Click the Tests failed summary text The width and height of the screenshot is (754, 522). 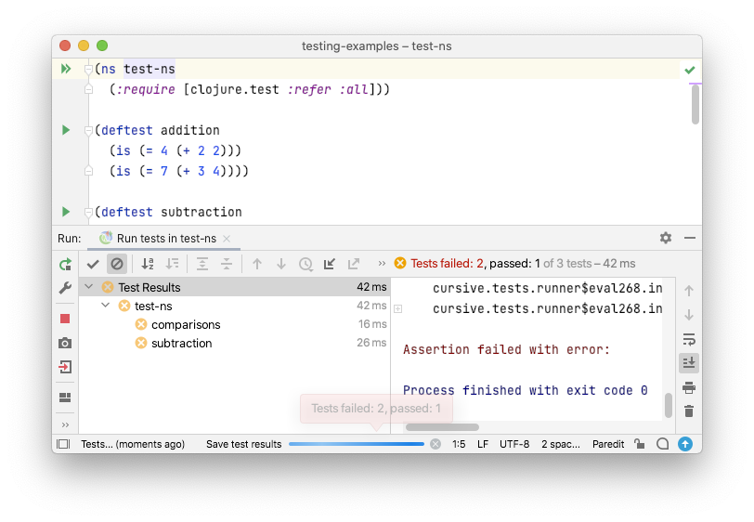coord(523,264)
